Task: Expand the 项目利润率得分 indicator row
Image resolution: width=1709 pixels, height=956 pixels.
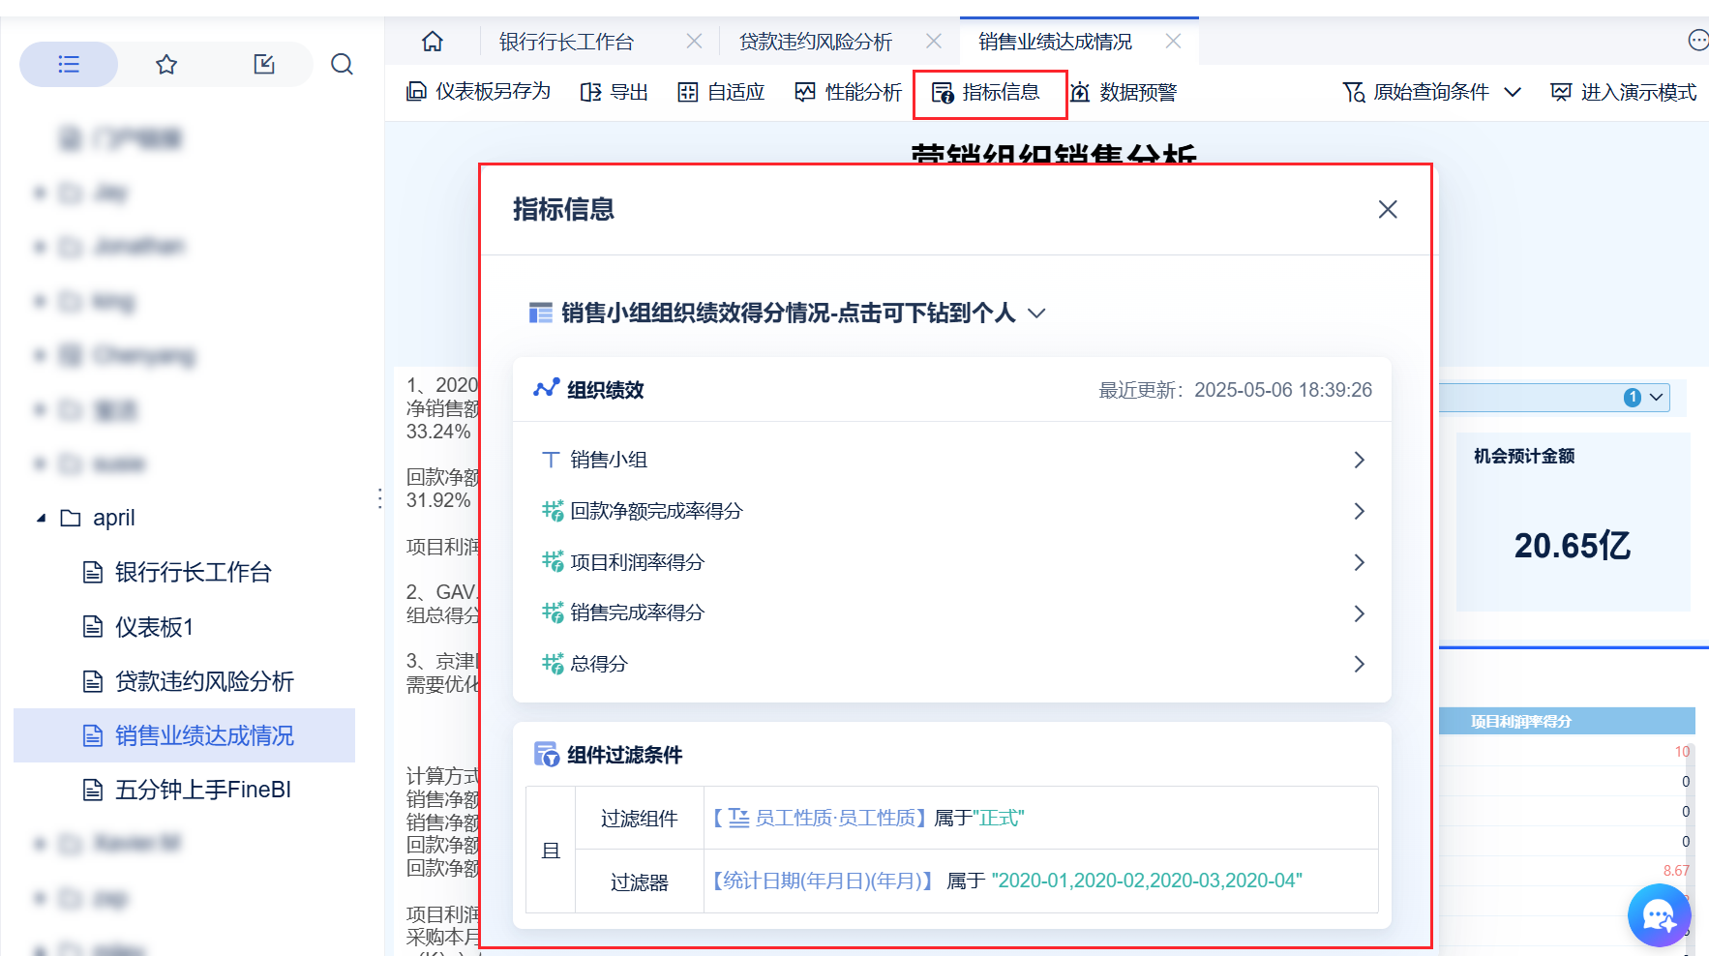Action: point(952,562)
